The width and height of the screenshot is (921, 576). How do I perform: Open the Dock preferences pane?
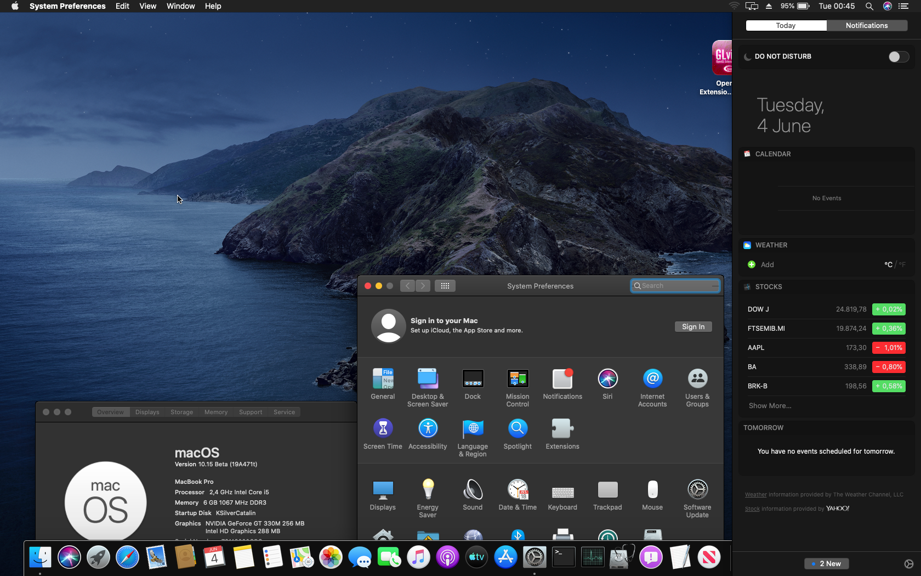click(473, 383)
